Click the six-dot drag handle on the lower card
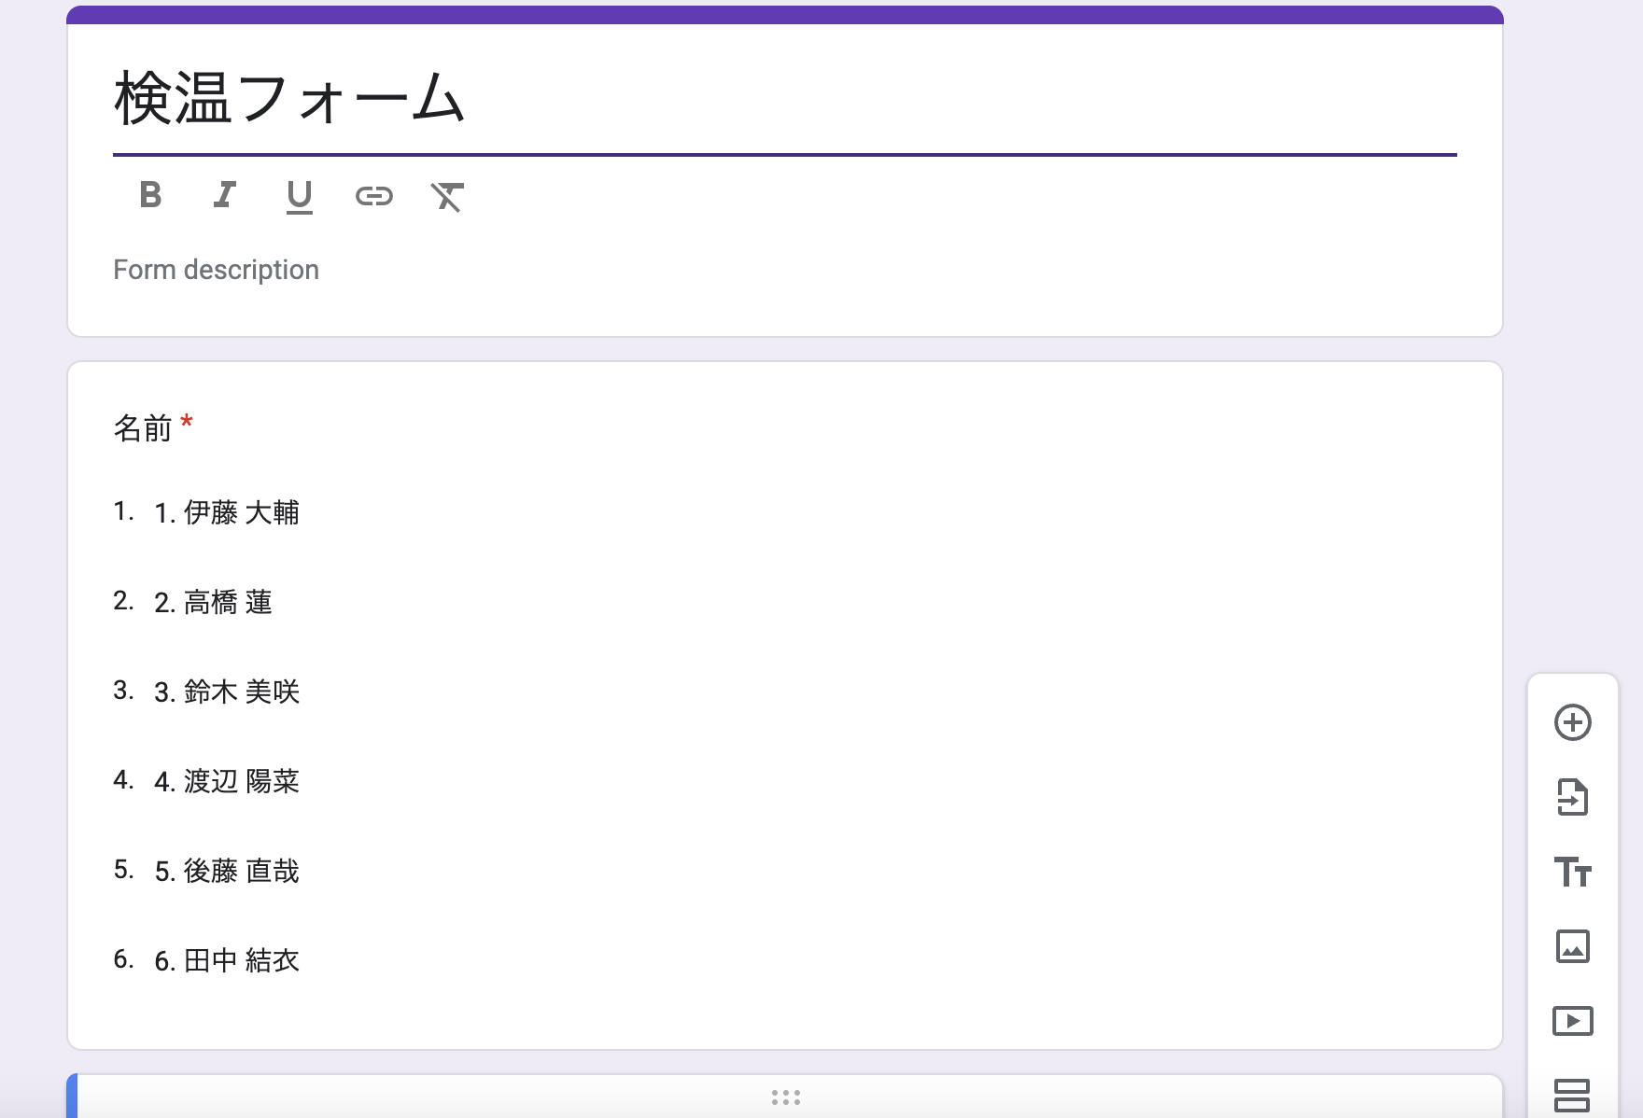1643x1118 pixels. 787,1097
